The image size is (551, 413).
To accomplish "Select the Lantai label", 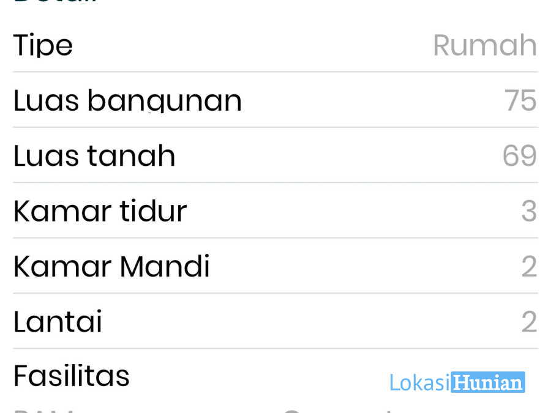I will pyautogui.click(x=58, y=321).
